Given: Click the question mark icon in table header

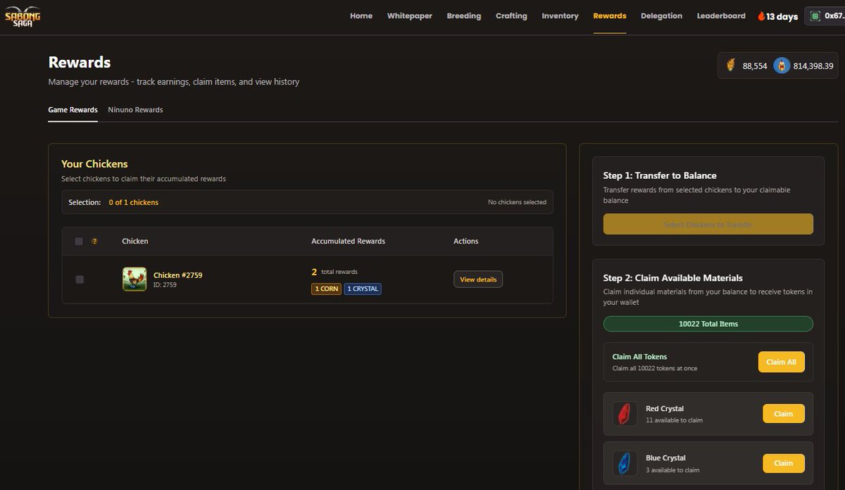Looking at the screenshot, I should pyautogui.click(x=95, y=241).
